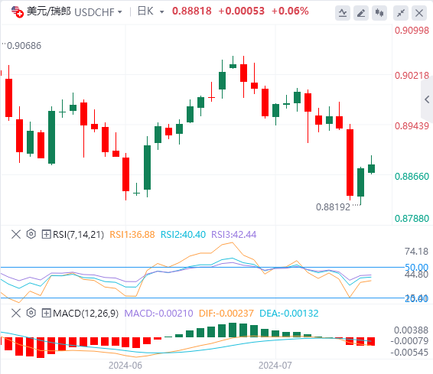Click the 0.88660 price axis label

tap(412, 177)
